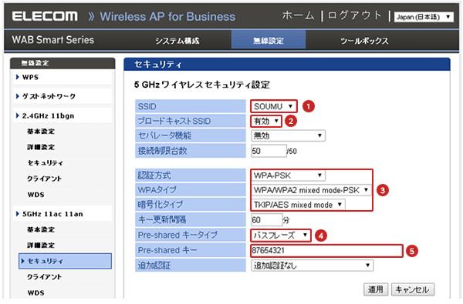Switch to the 無線設定 tab
Image resolution: width=463 pixels, height=304 pixels.
[x=269, y=40]
